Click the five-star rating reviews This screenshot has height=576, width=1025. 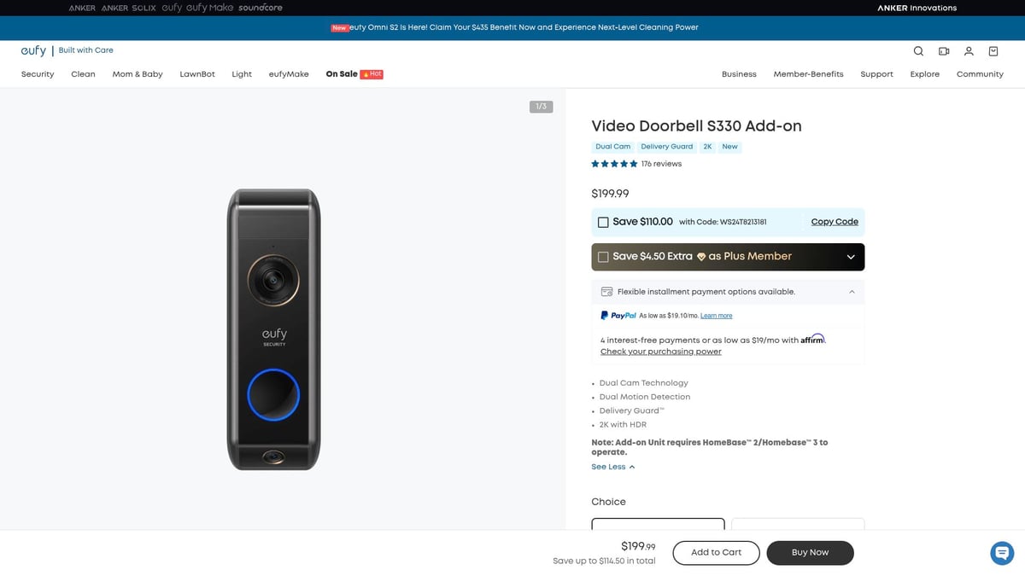[635, 164]
